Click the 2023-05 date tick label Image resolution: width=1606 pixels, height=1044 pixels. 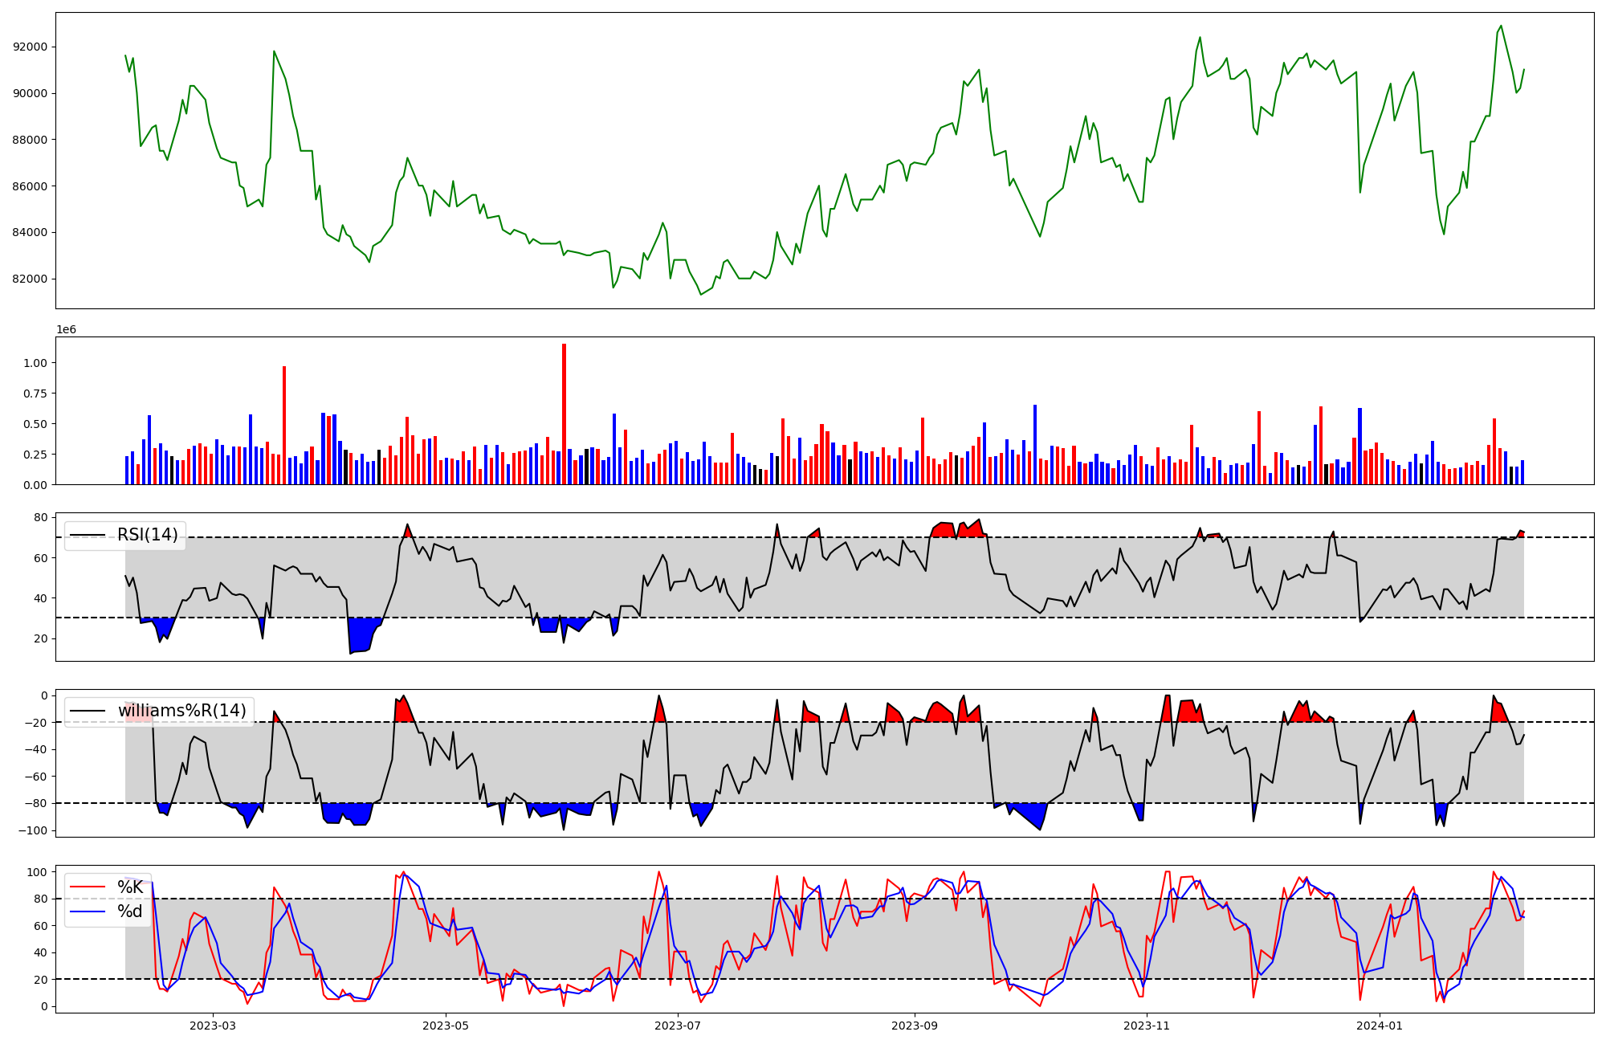[x=446, y=1026]
